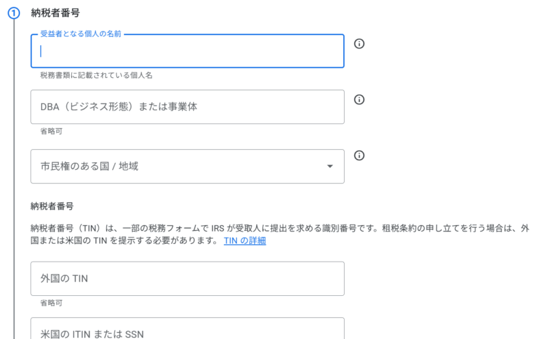Click the 外国の TIN input field
Image resolution: width=548 pixels, height=339 pixels.
(187, 279)
